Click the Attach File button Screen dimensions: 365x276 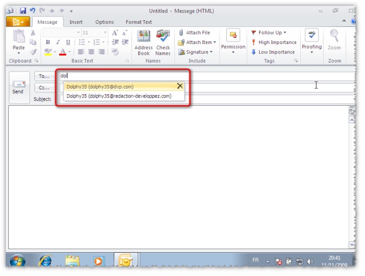click(x=194, y=33)
